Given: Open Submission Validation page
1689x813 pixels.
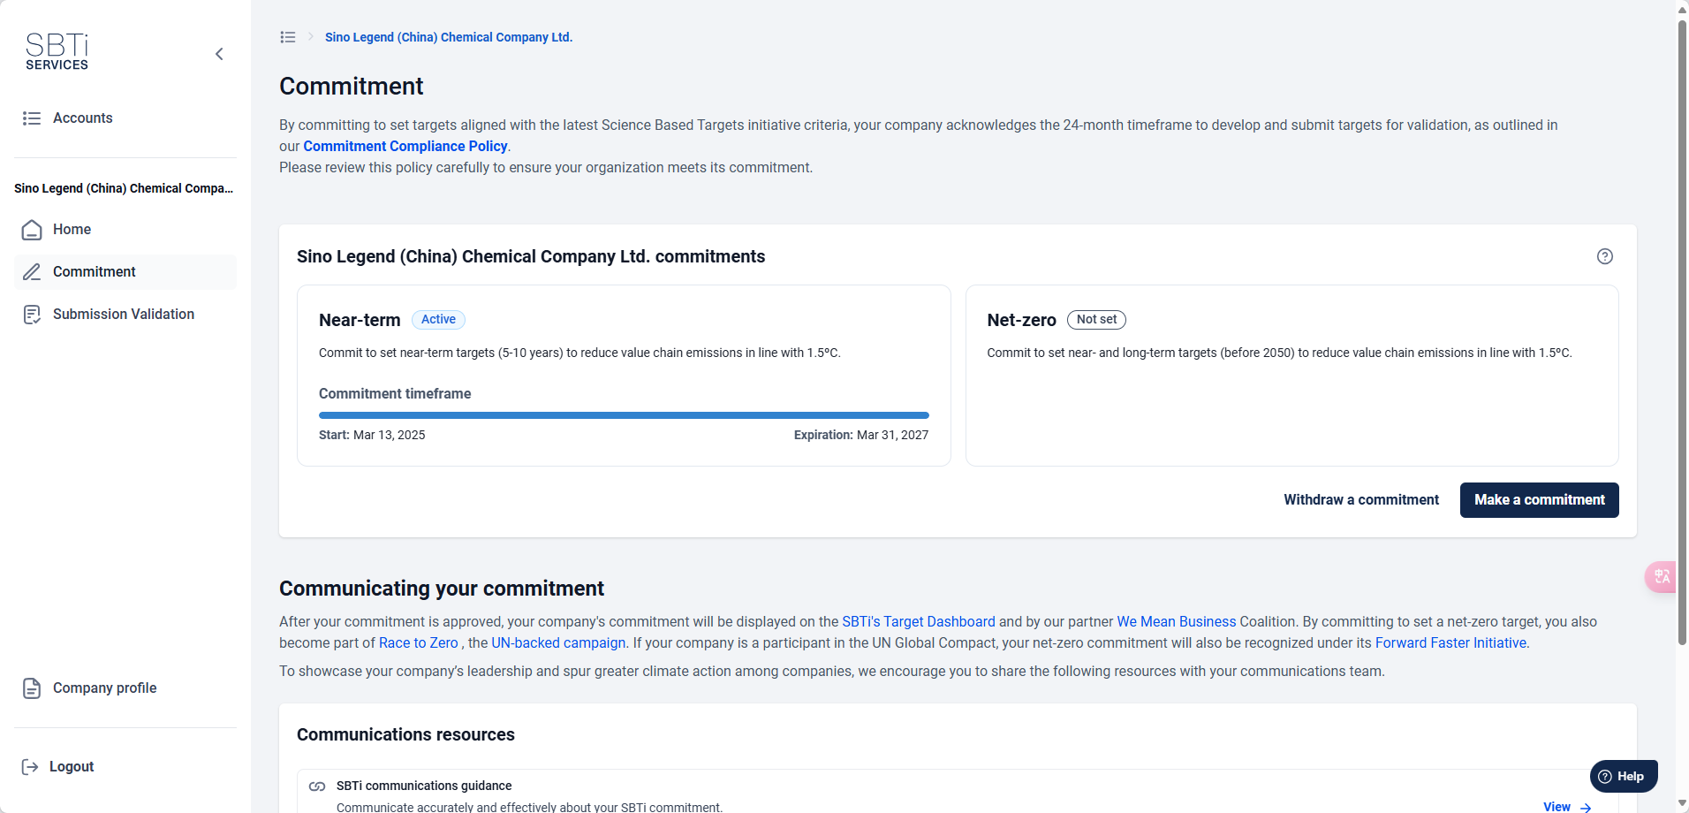Looking at the screenshot, I should click(x=125, y=315).
